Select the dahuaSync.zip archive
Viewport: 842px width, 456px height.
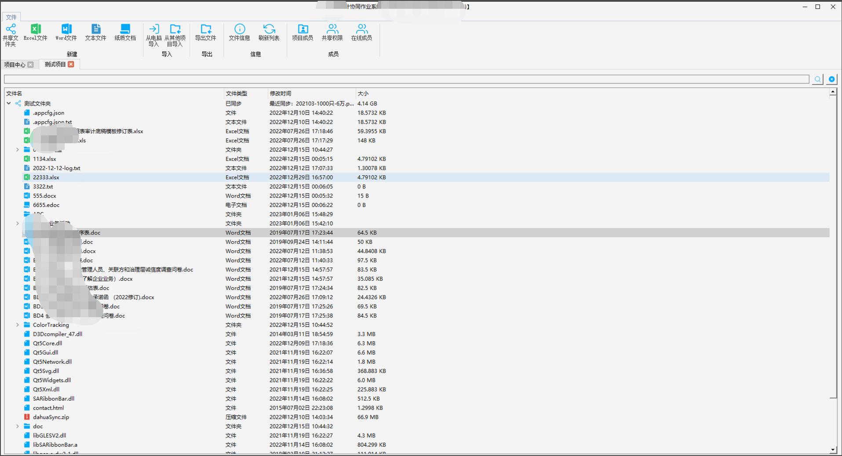click(51, 417)
